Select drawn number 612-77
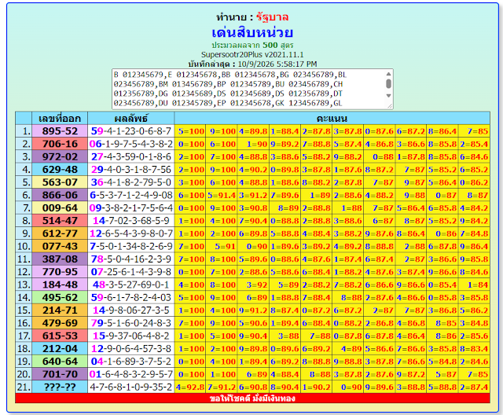The height and width of the screenshot is (415, 503). click(60, 233)
